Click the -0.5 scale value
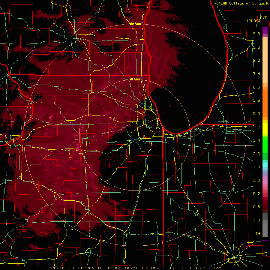The height and width of the screenshot is (270, 270). 255,207
